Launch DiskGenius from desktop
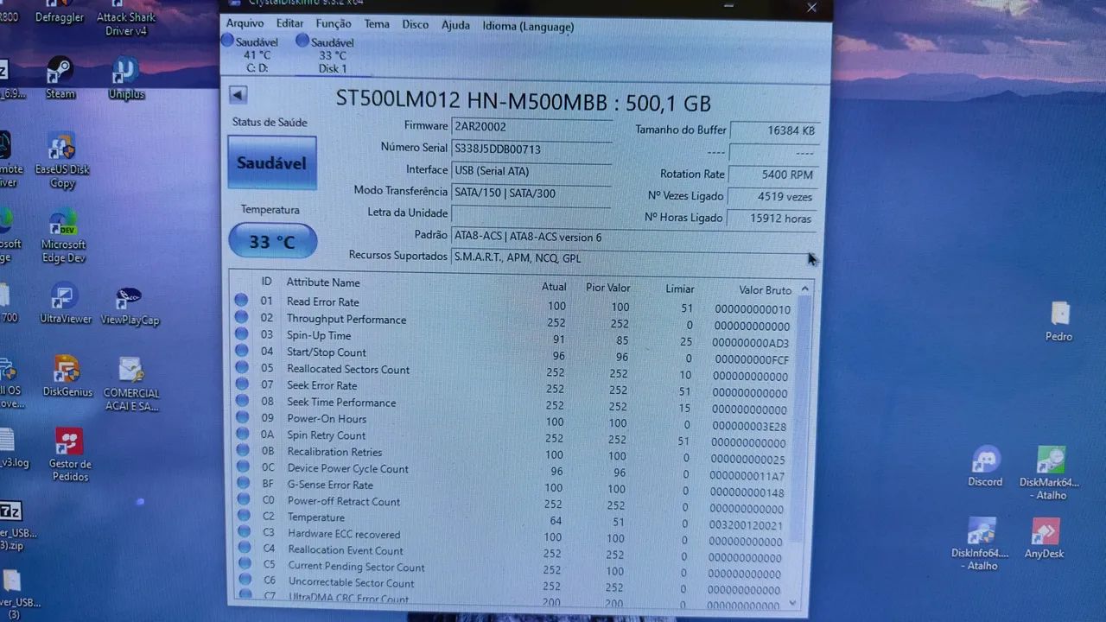Viewport: 1106px width, 622px height. [67, 377]
